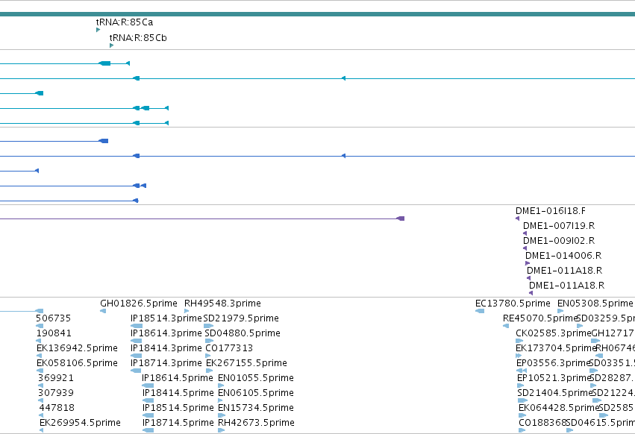
Task: Click IP18714.5prime
Action: click(178, 423)
